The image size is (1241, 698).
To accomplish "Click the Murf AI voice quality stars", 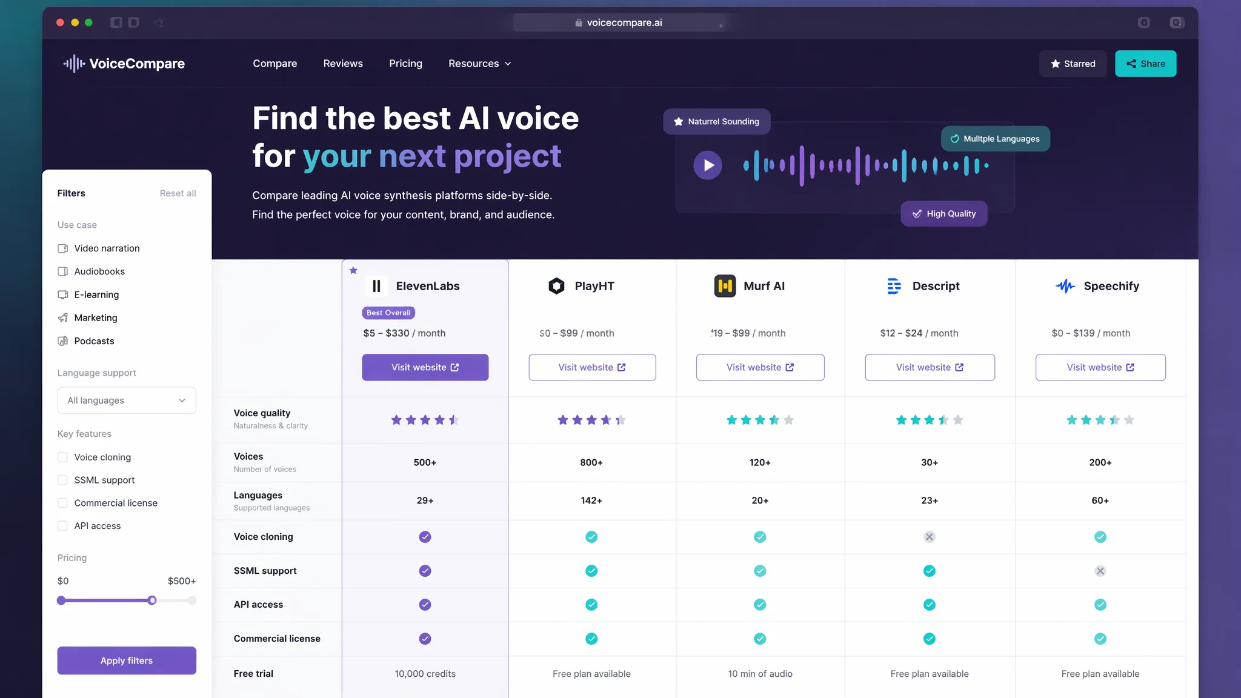I will click(x=760, y=420).
